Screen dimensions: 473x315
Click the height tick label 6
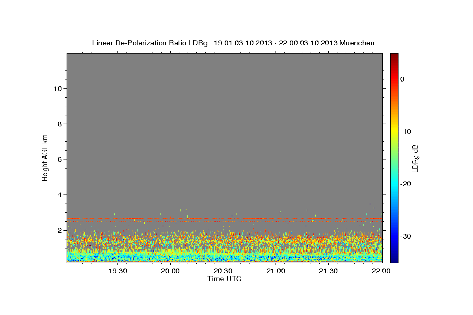tap(60, 159)
